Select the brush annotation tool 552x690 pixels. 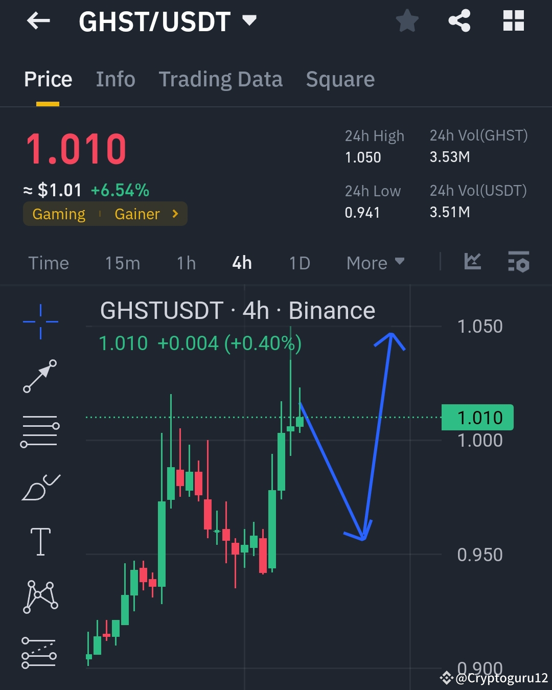click(40, 487)
